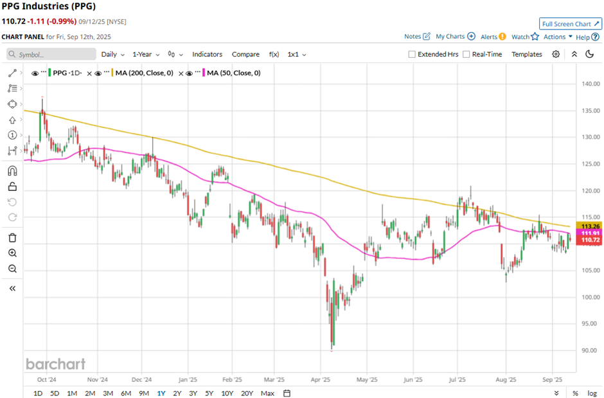
Task: Open PPG series options ellipsis
Action: [x=44, y=72]
